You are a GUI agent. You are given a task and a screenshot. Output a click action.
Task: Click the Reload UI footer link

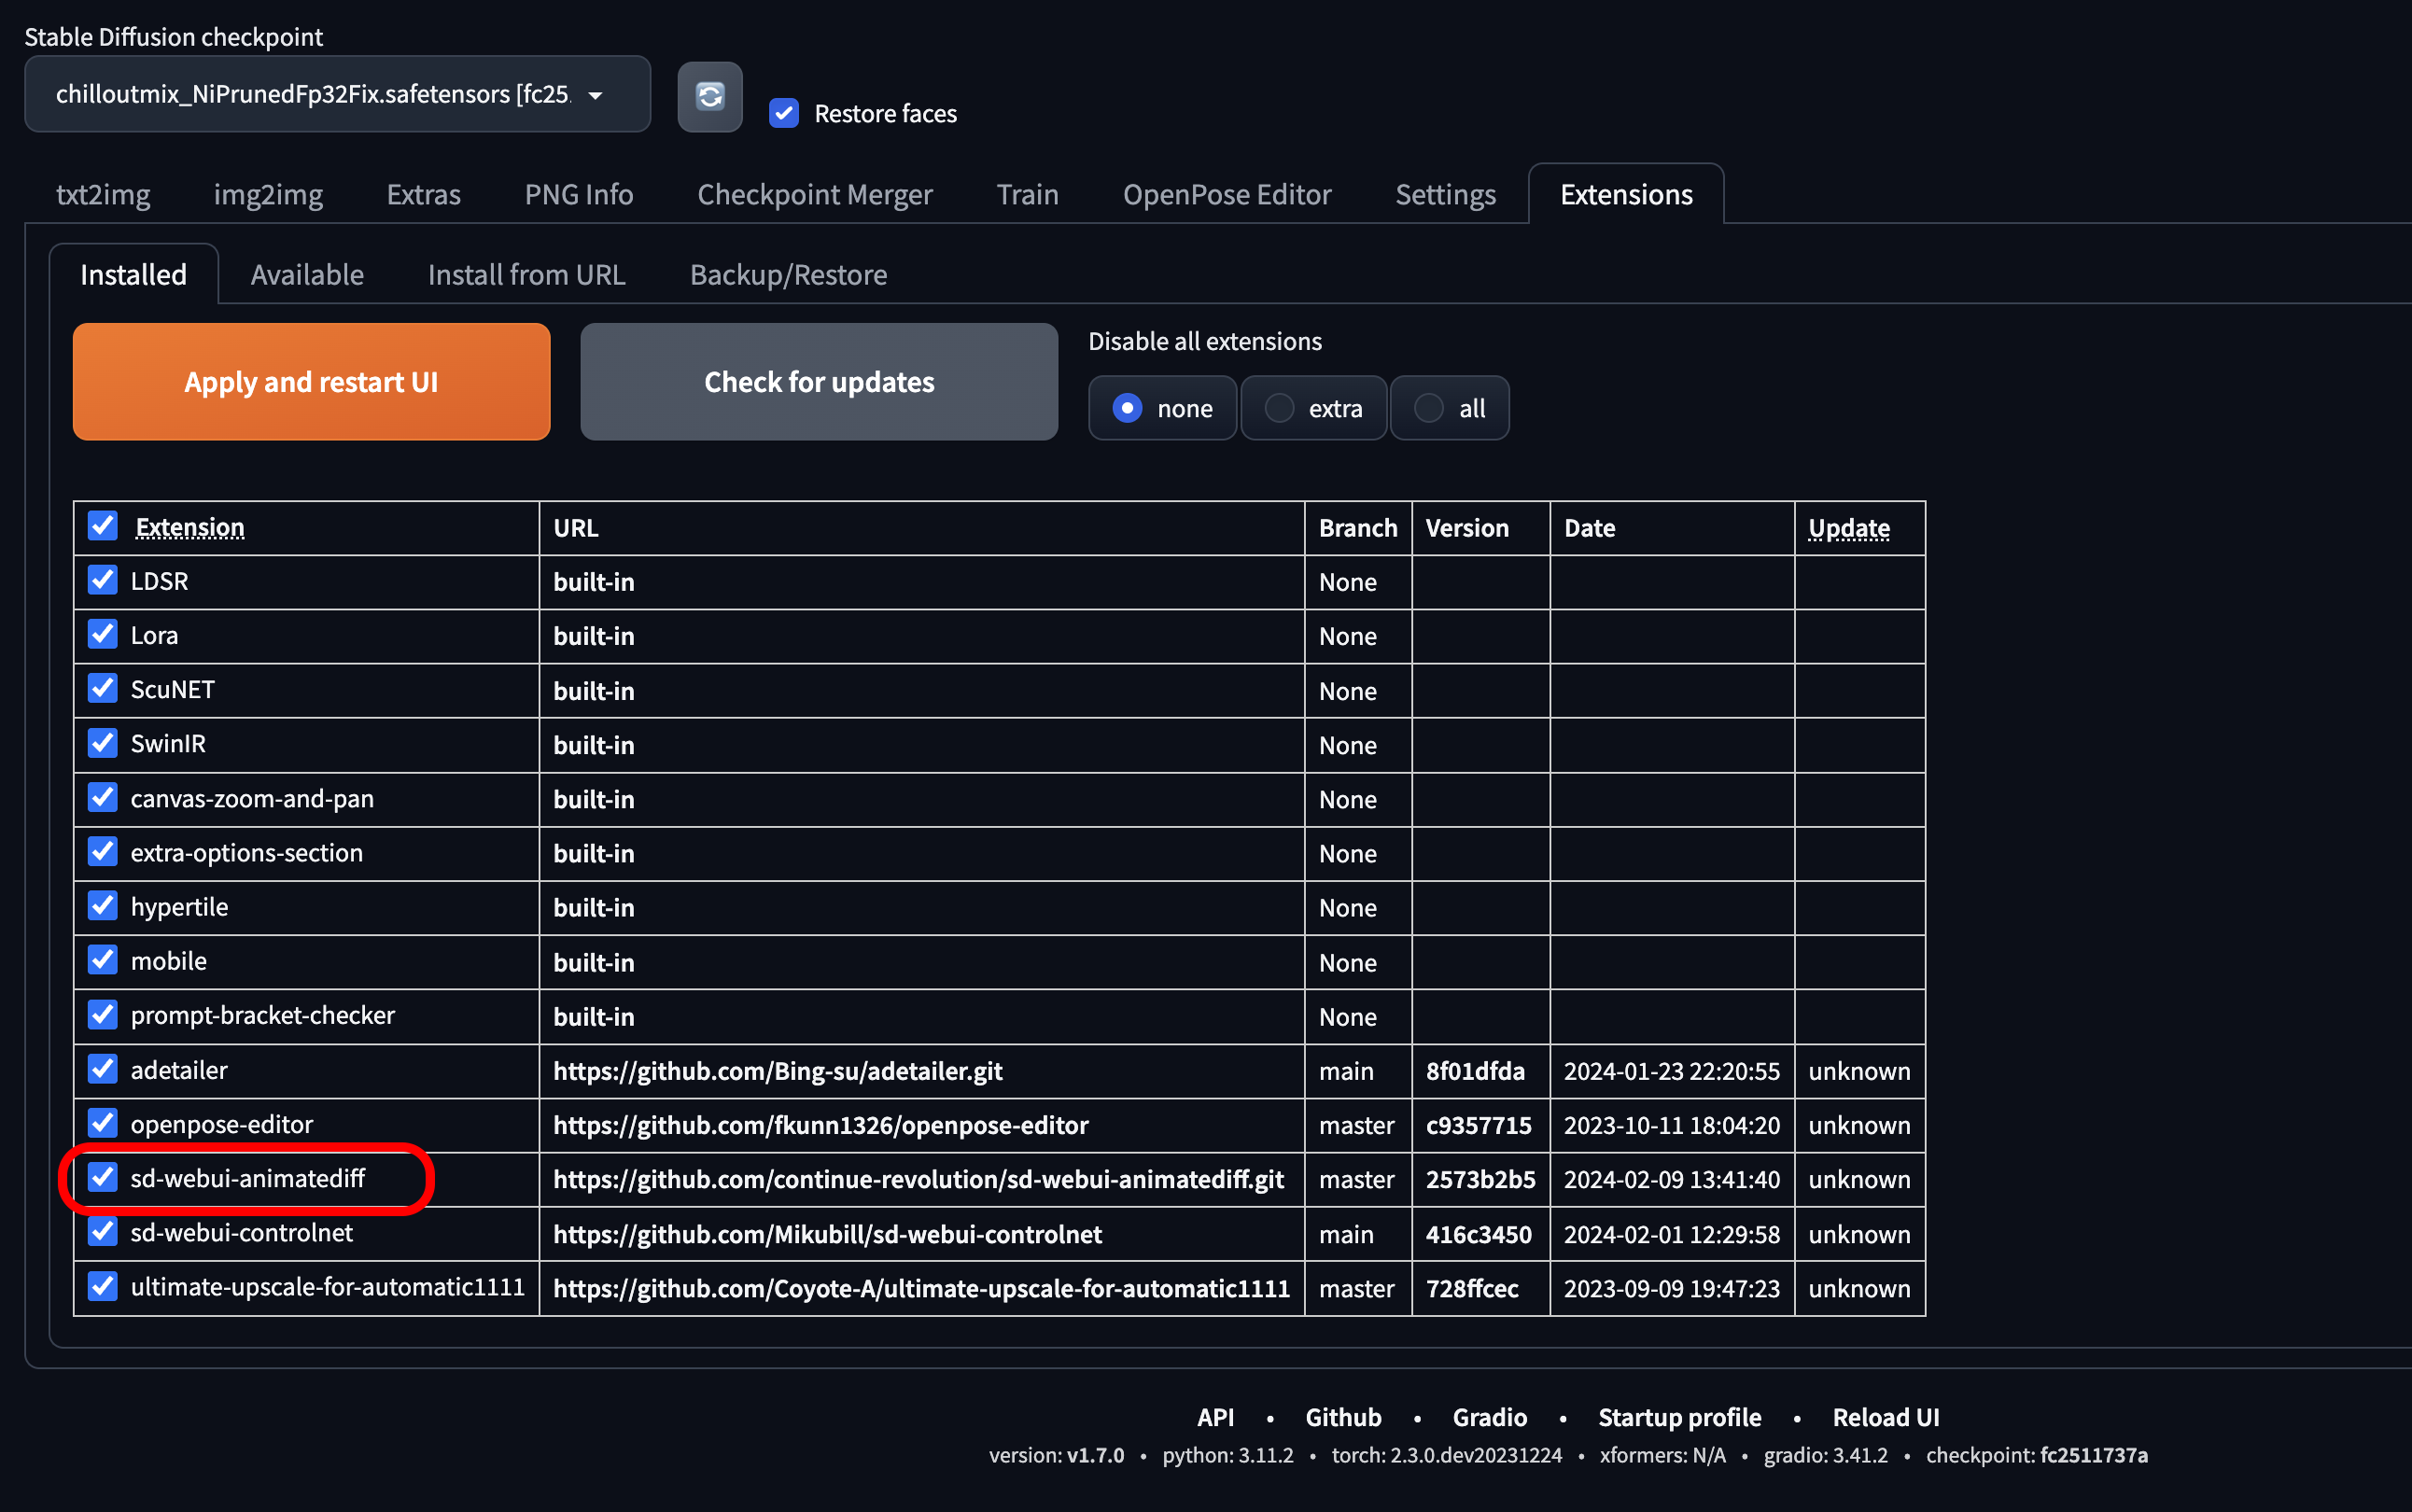tap(1885, 1417)
